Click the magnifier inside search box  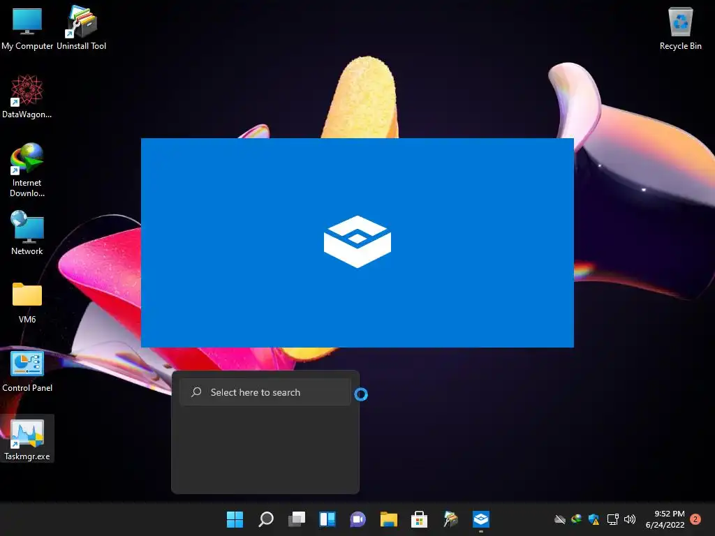pyautogui.click(x=196, y=392)
